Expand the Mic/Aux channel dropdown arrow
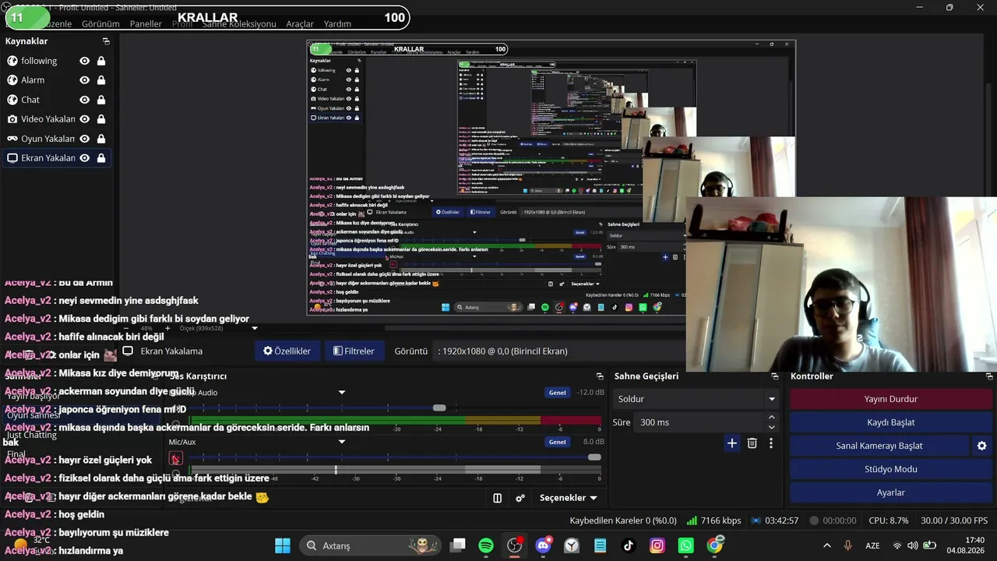The height and width of the screenshot is (561, 997). click(x=341, y=443)
